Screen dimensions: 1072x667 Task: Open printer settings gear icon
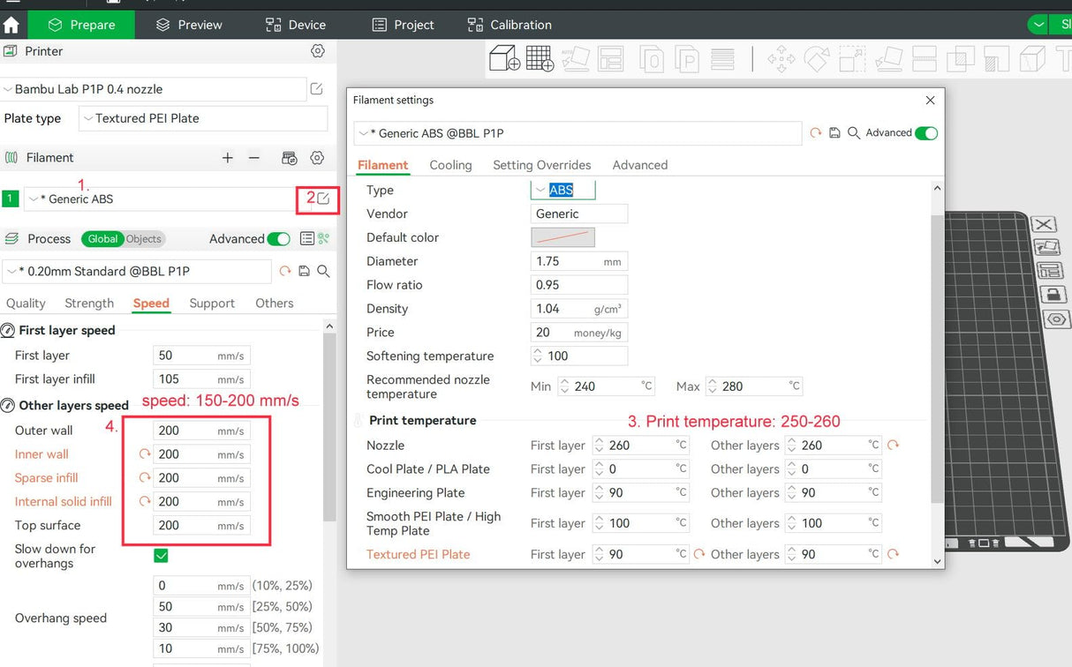pyautogui.click(x=318, y=51)
